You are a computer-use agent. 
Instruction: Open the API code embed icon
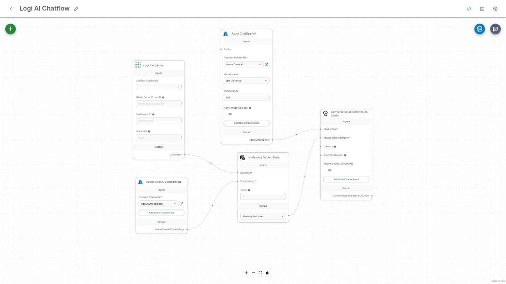[469, 9]
